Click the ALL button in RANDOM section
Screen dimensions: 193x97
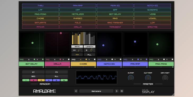[x=57, y=76]
